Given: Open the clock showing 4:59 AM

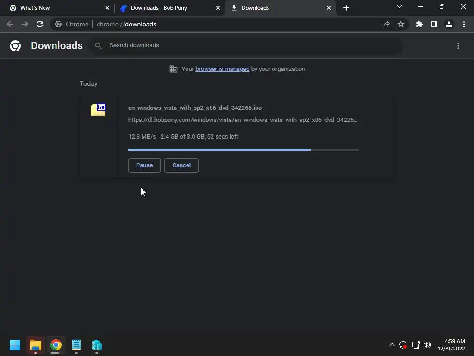Looking at the screenshot, I should (x=451, y=345).
